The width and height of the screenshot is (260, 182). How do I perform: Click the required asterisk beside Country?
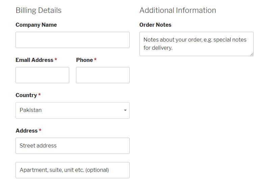pyautogui.click(x=40, y=95)
